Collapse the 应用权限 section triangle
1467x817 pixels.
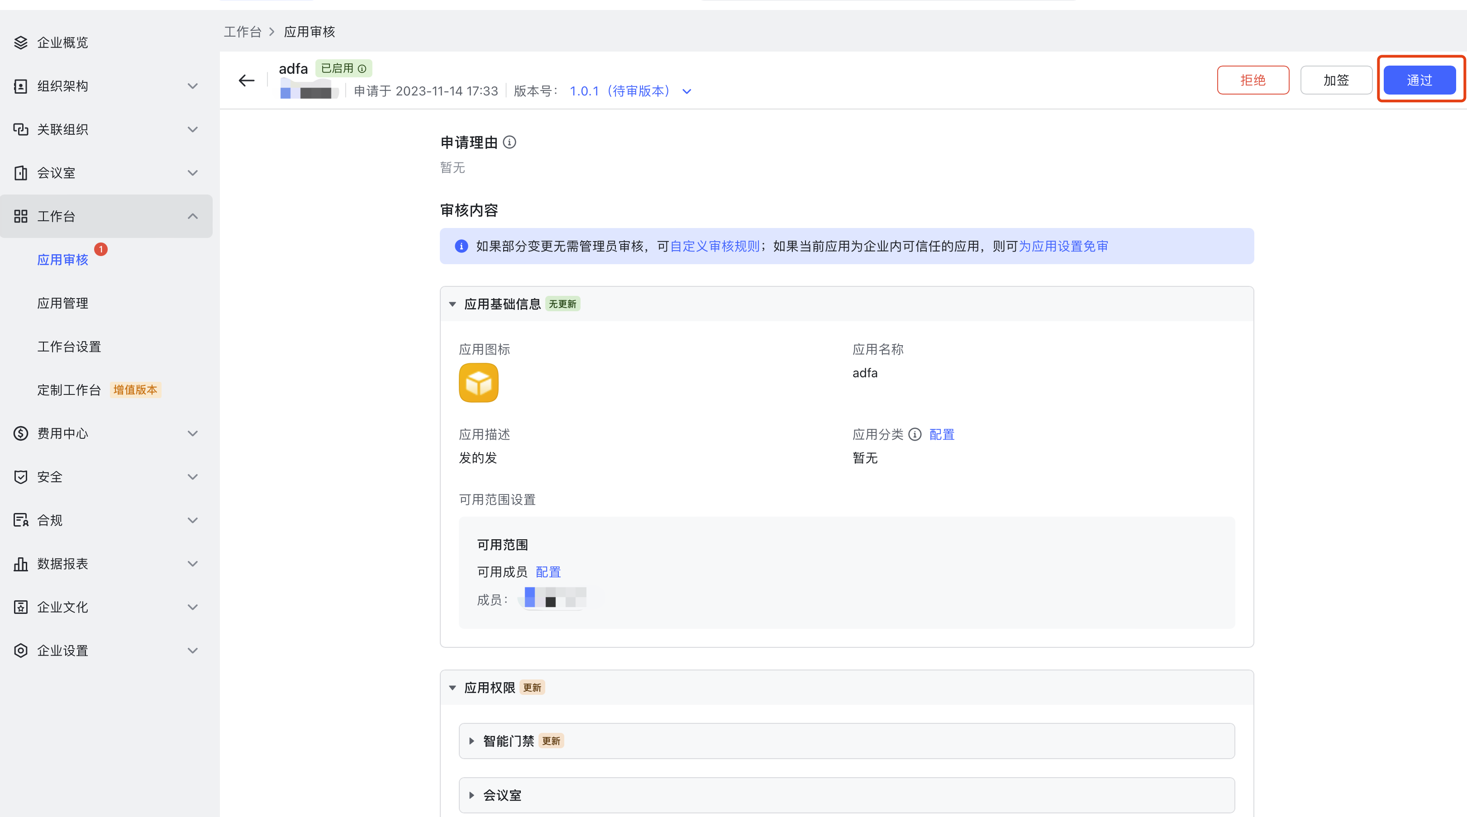tap(452, 688)
